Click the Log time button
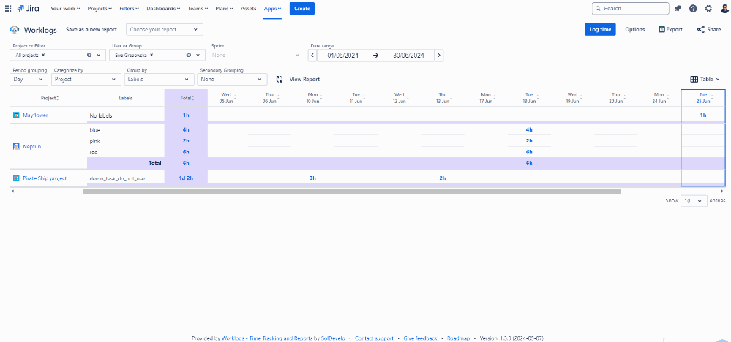 [600, 29]
